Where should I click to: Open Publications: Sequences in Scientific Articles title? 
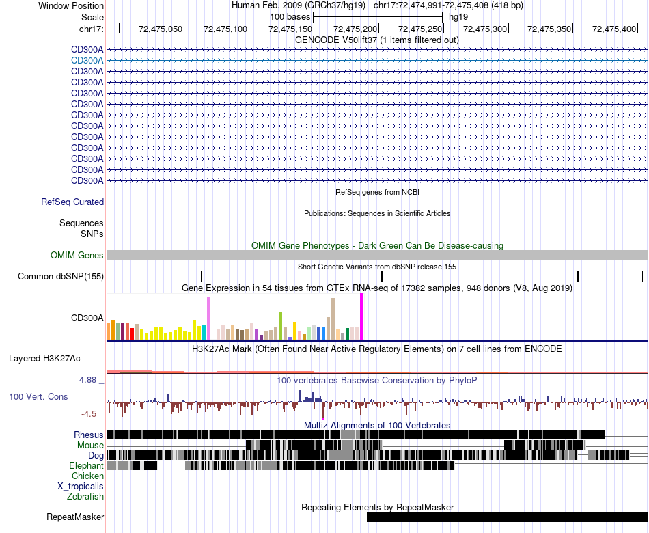point(377,213)
